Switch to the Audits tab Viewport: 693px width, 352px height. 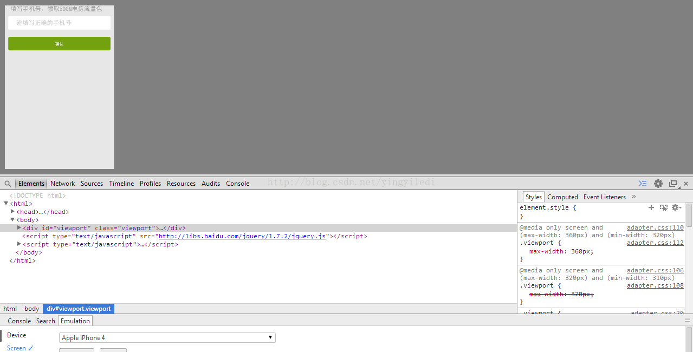pyautogui.click(x=211, y=184)
